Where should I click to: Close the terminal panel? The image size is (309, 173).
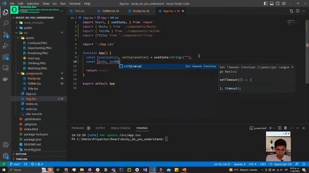(304, 128)
